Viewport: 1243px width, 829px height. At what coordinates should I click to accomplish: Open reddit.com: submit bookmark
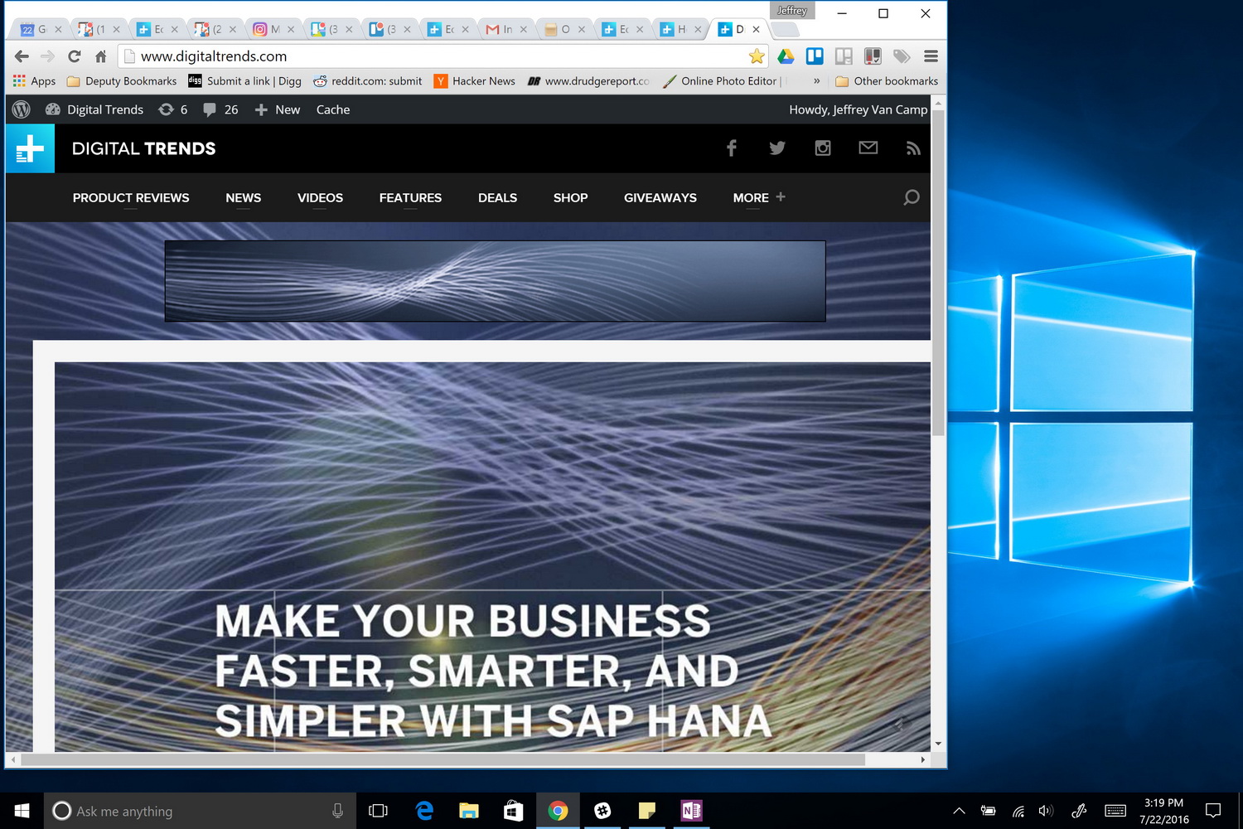click(367, 81)
